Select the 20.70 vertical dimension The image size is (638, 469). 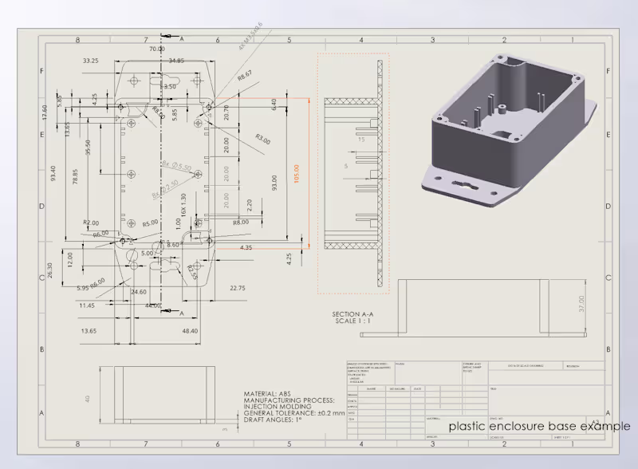[x=226, y=112]
